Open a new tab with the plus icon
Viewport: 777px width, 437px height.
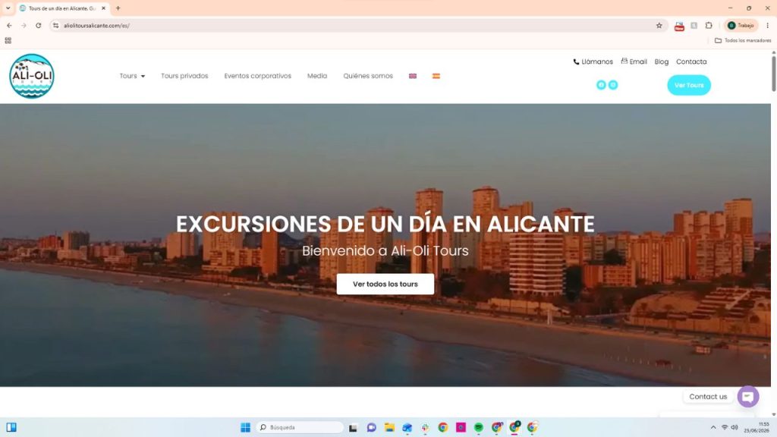coord(118,8)
